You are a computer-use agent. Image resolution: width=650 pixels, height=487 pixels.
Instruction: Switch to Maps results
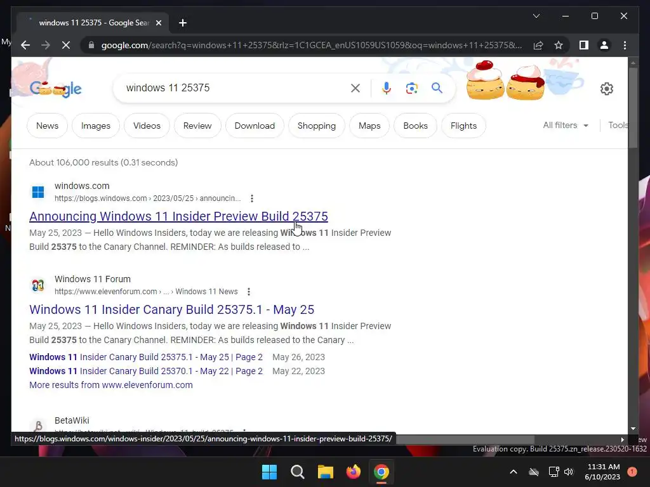point(369,126)
